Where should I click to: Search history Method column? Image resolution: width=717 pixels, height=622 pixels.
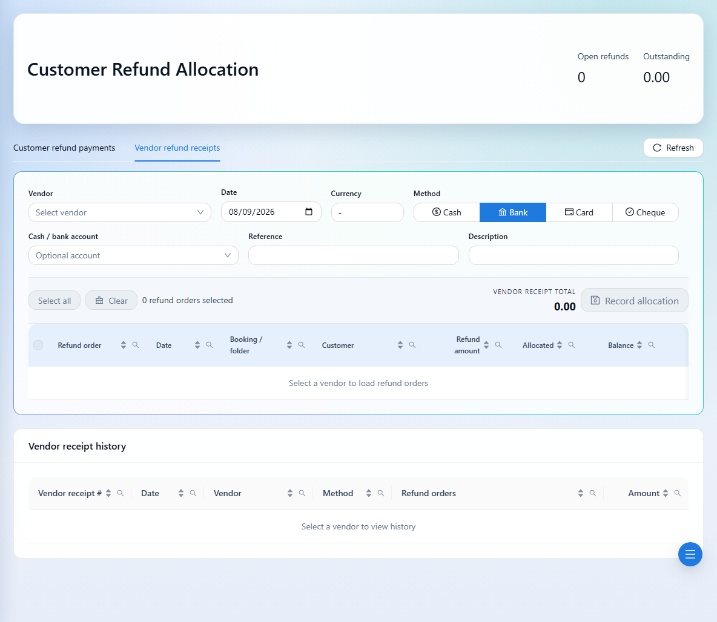tap(381, 493)
